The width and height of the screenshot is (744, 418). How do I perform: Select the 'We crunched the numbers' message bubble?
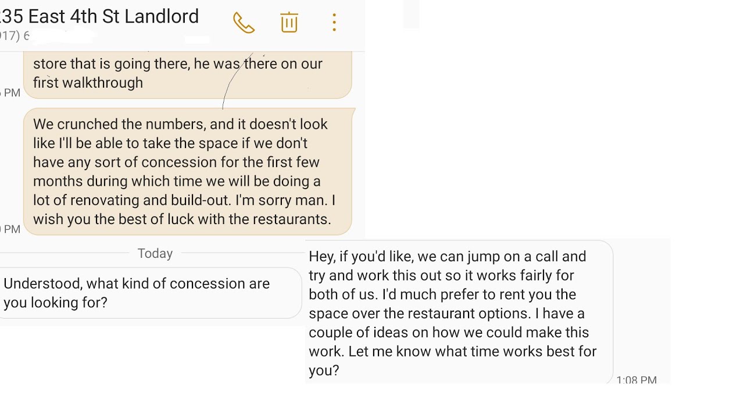(x=188, y=172)
